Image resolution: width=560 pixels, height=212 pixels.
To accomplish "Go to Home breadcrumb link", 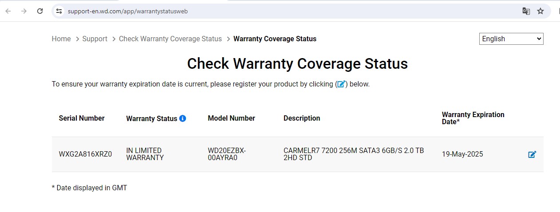I will pos(61,39).
